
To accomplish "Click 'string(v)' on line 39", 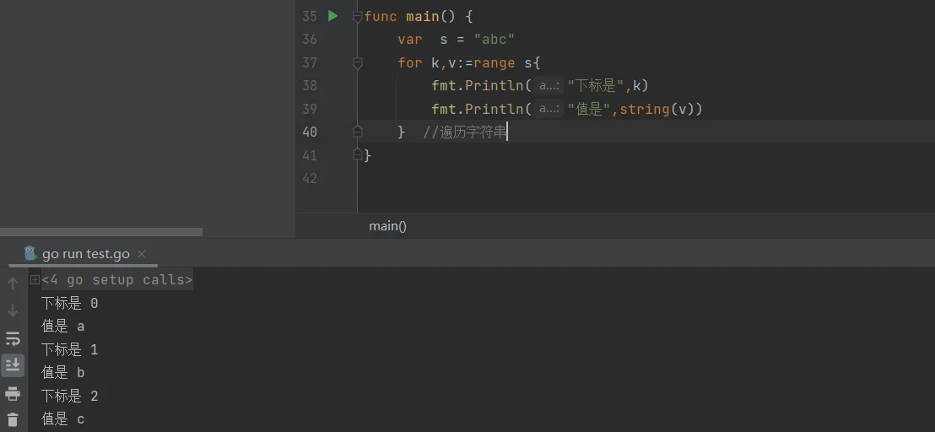I will coord(657,109).
